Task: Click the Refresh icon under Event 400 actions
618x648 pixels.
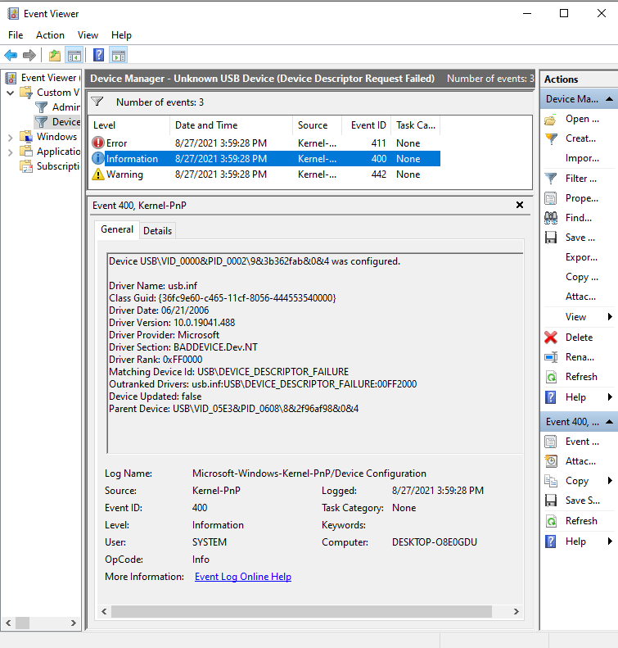Action: point(551,521)
